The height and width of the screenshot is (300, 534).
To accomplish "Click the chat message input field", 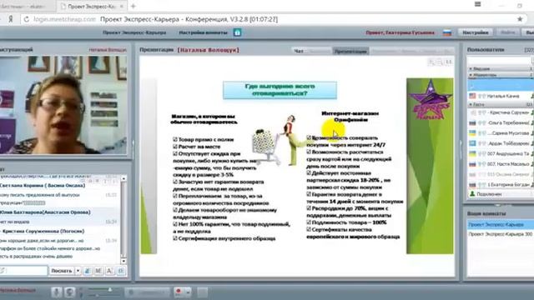I will 24,271.
